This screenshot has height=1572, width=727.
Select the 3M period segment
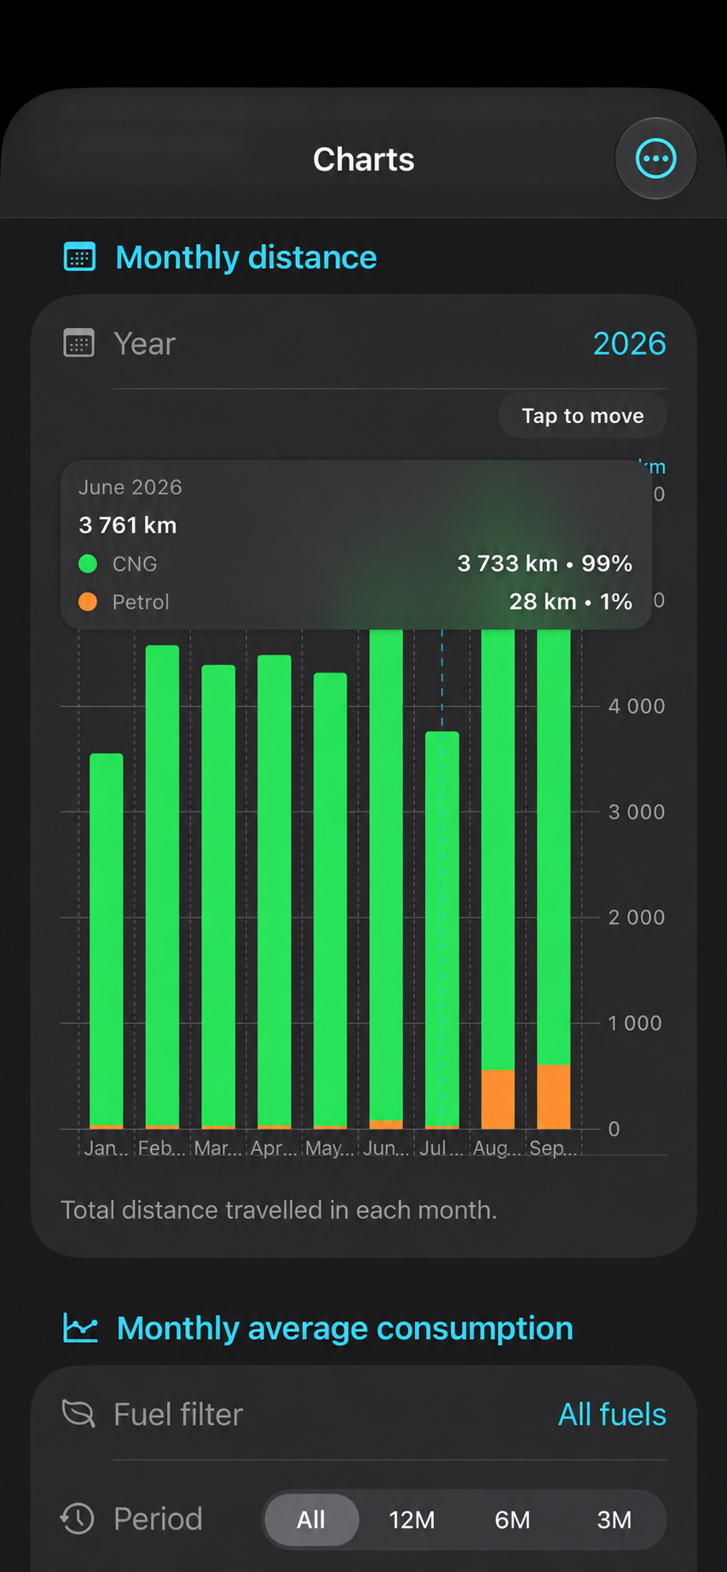[x=614, y=1519]
